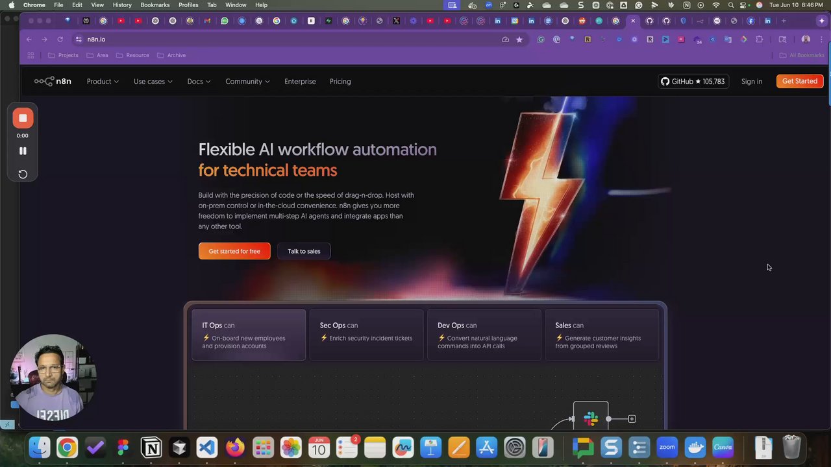Expand the Product dropdown
831x467 pixels.
click(103, 81)
